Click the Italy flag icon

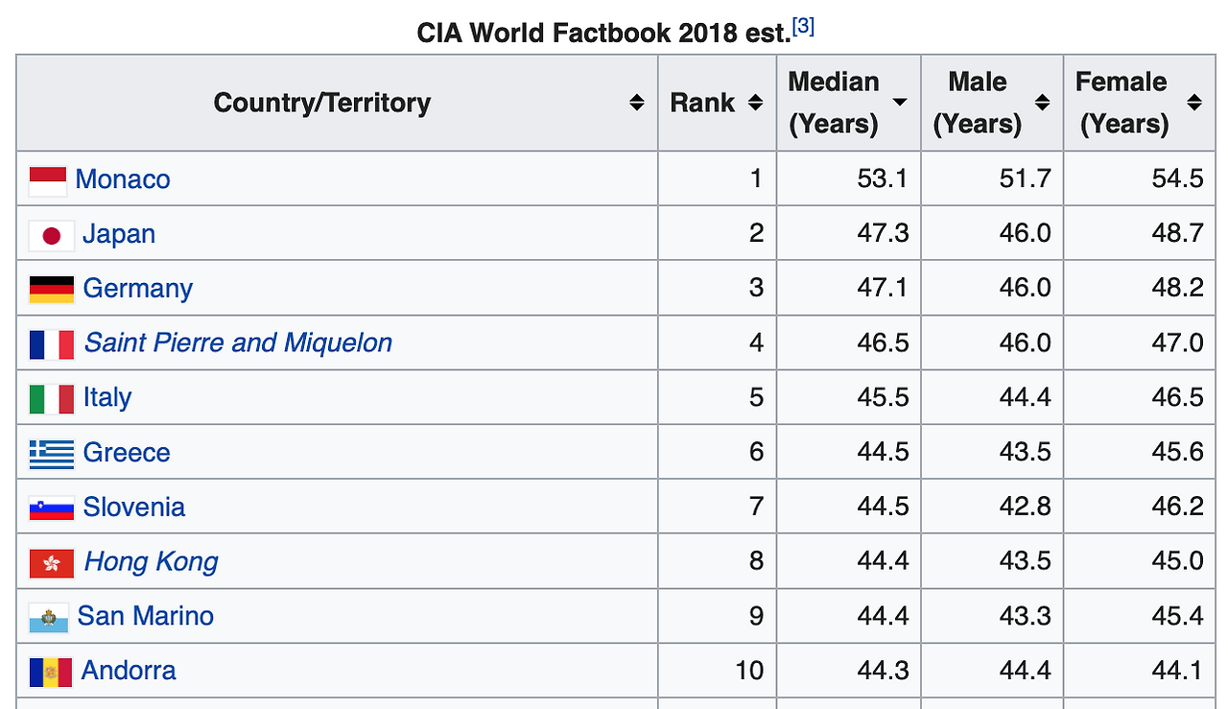[x=52, y=398]
